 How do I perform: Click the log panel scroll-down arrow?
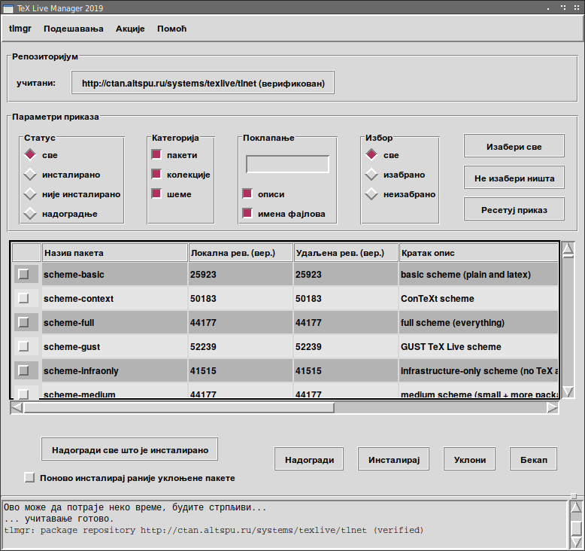click(576, 542)
